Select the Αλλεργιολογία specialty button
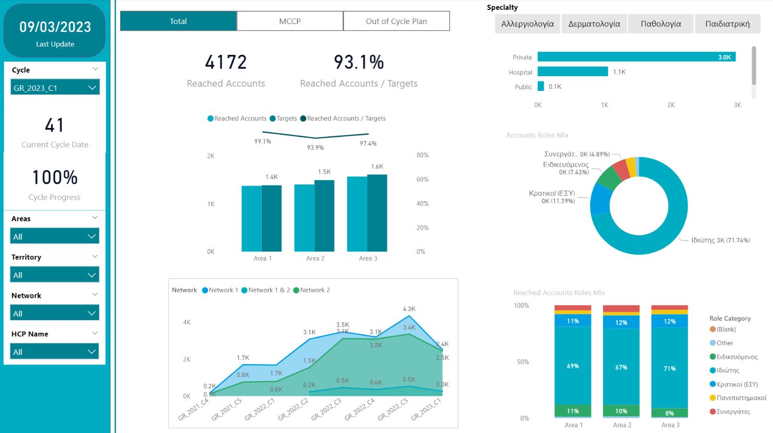The image size is (773, 433). pos(527,24)
